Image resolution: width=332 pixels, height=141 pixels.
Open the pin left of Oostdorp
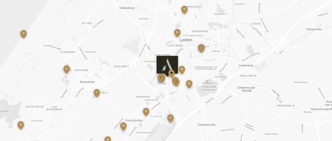[66, 69]
